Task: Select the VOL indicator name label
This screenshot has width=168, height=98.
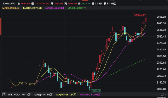Action: click(x=10, y=95)
